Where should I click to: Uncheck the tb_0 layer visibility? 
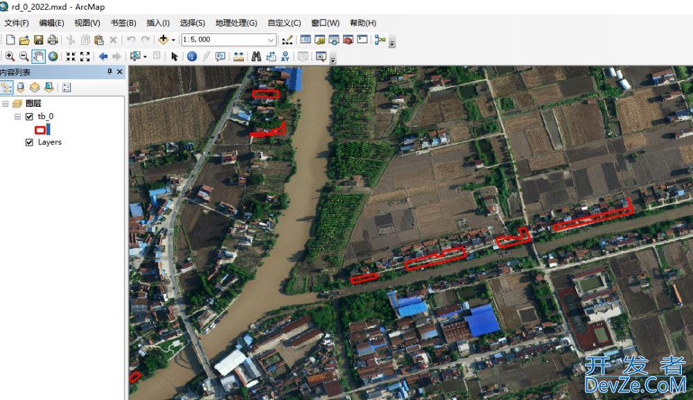(29, 116)
